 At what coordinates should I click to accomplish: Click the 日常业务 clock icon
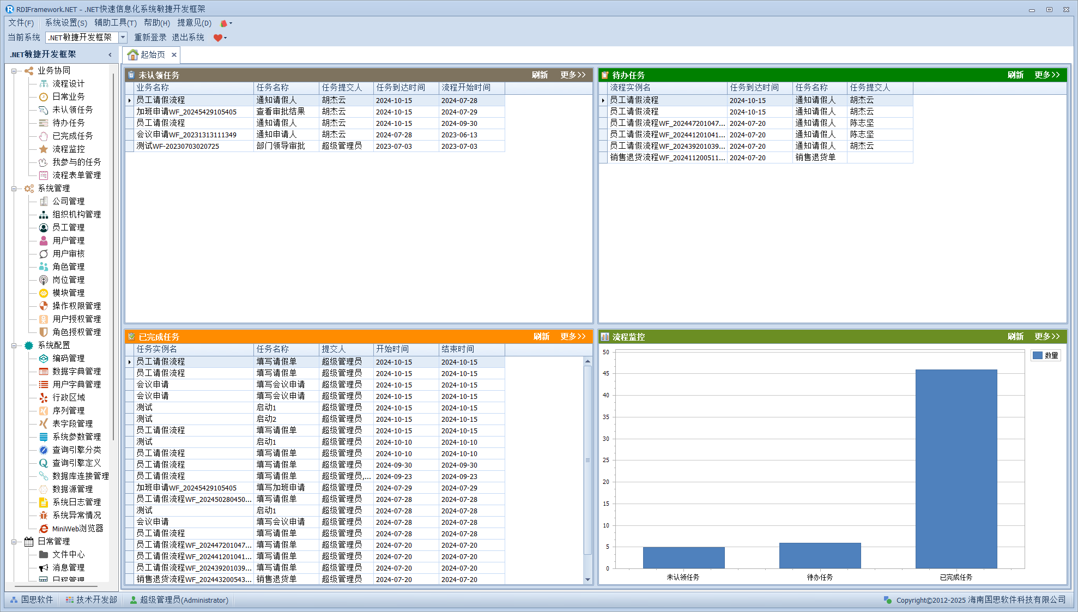(x=44, y=96)
